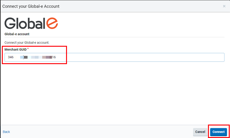Click the Global-e logo image
This screenshot has width=230, height=138.
click(31, 23)
